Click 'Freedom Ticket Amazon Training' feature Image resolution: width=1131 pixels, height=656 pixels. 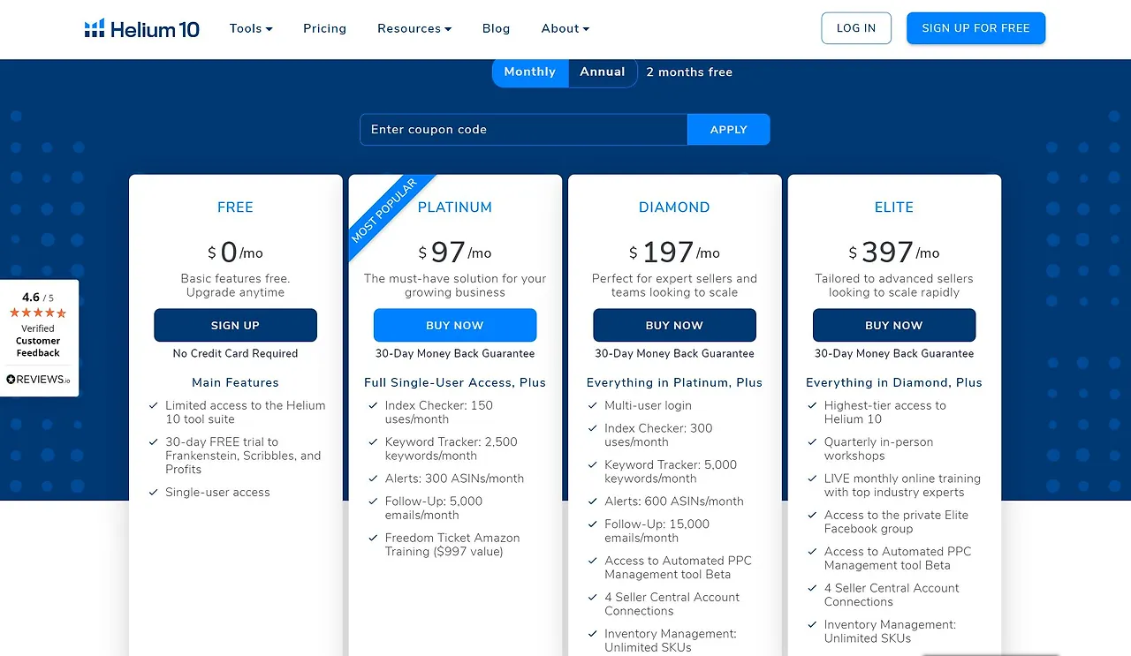point(452,545)
